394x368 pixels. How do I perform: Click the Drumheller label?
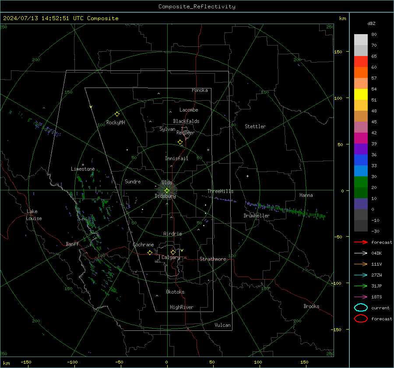point(257,216)
